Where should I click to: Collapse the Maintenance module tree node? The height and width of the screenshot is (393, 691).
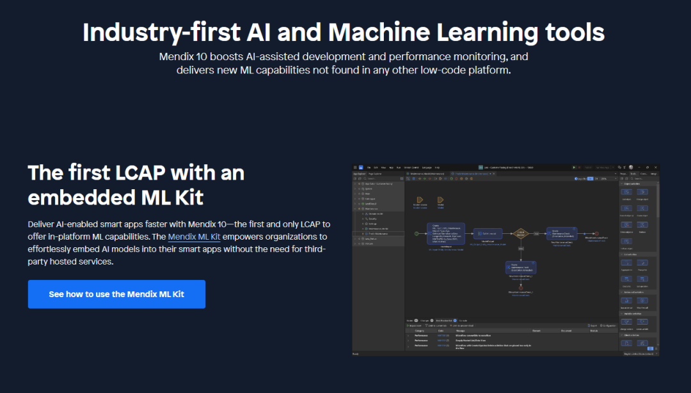pyautogui.click(x=356, y=208)
